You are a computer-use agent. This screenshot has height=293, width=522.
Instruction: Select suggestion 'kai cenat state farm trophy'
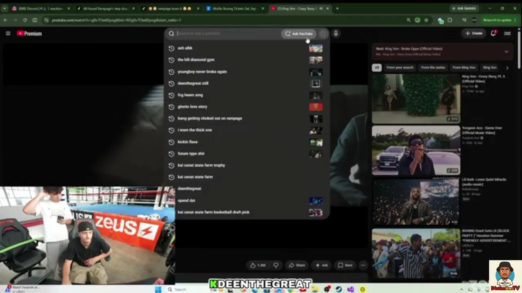(247, 165)
